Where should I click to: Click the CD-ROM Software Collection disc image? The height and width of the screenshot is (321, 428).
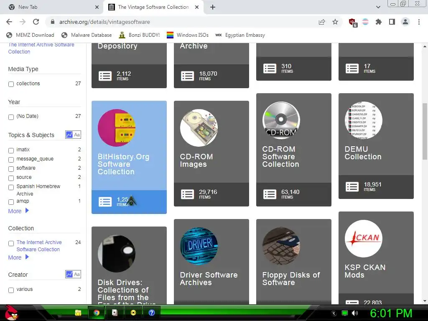click(281, 120)
